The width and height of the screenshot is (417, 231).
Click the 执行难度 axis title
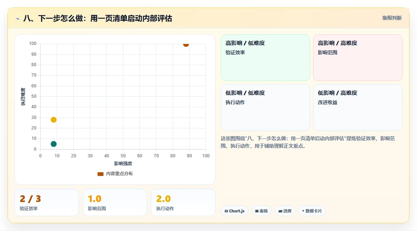coord(23,97)
